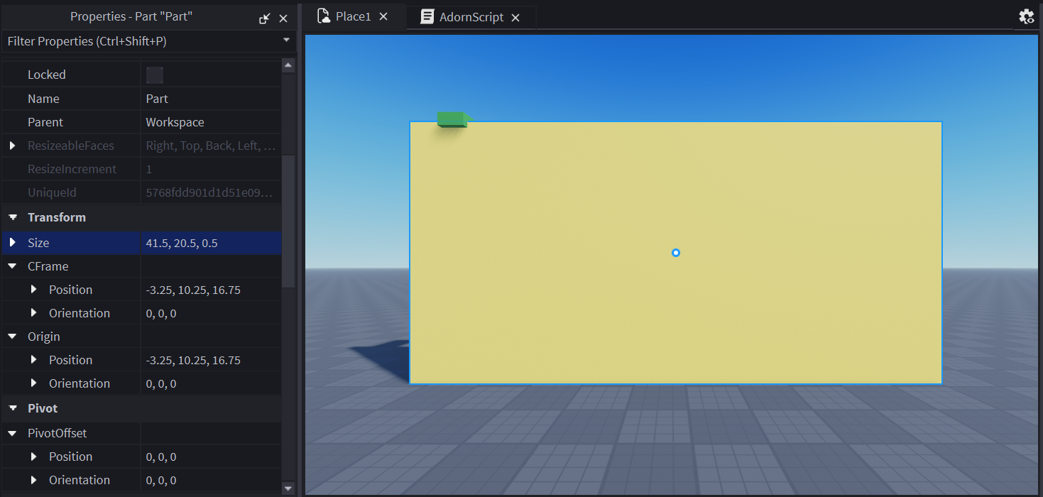This screenshot has width=1043, height=497.
Task: Click the Parent value Workspace
Action: tap(175, 122)
